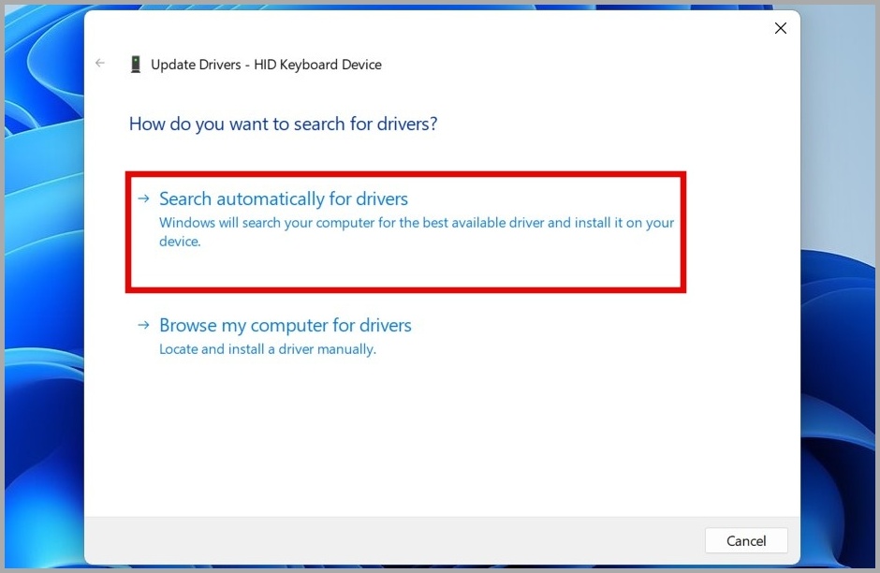Click the 'Update Drivers - HID Keyboard Device' title
The image size is (880, 573).
[266, 65]
